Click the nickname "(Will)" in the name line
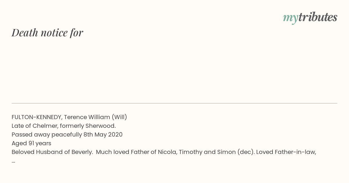 point(119,117)
